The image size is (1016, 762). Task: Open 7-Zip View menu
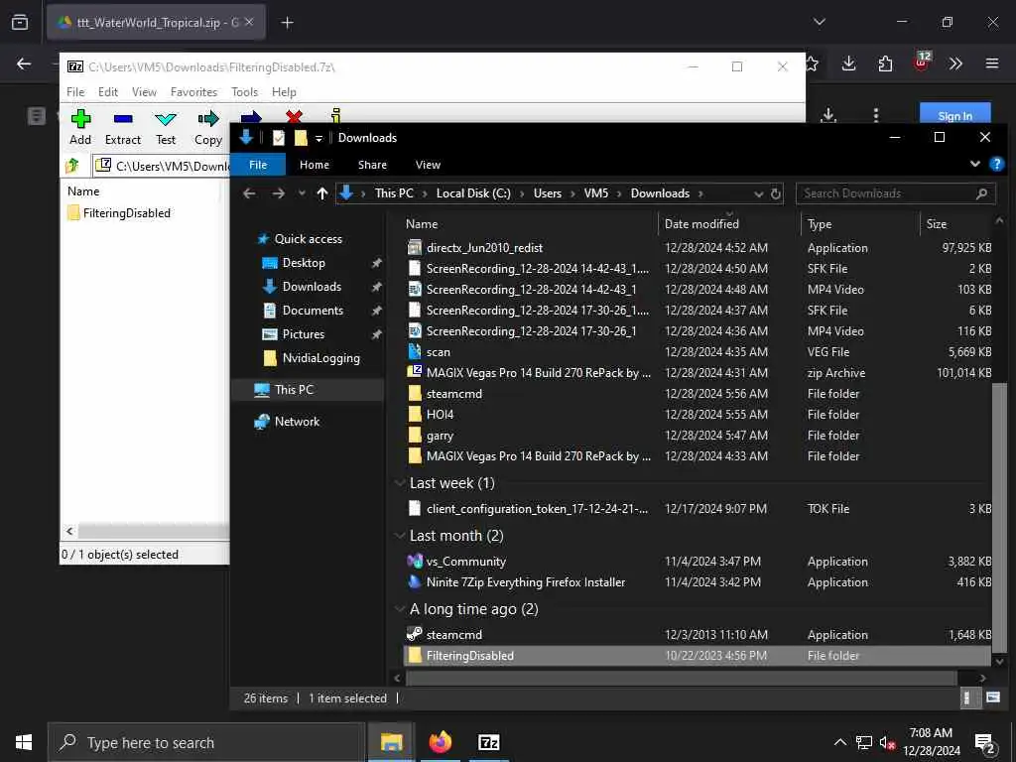144,92
